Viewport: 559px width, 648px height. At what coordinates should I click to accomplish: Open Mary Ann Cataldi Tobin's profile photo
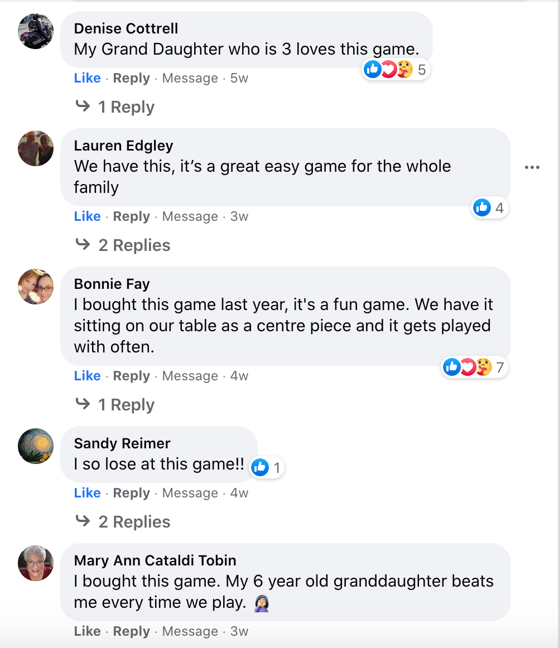36,563
